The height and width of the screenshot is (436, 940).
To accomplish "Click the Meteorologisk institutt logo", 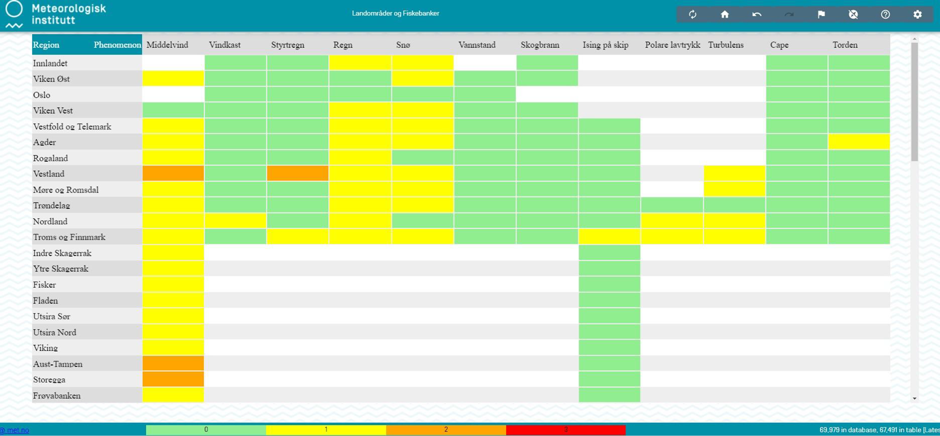I will 55,15.
